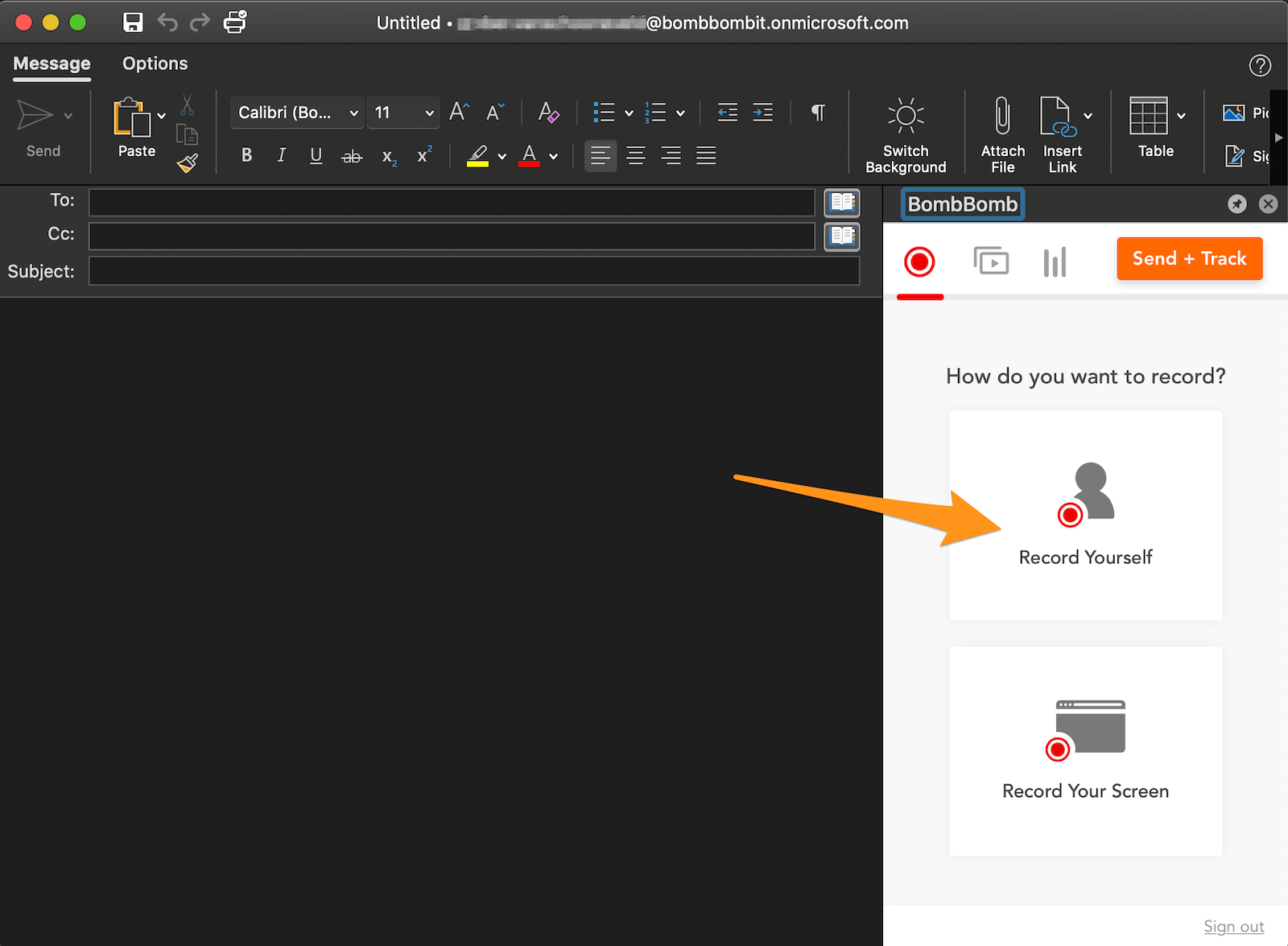Image resolution: width=1288 pixels, height=946 pixels.
Task: Click the Insert Link icon
Action: 1058,117
